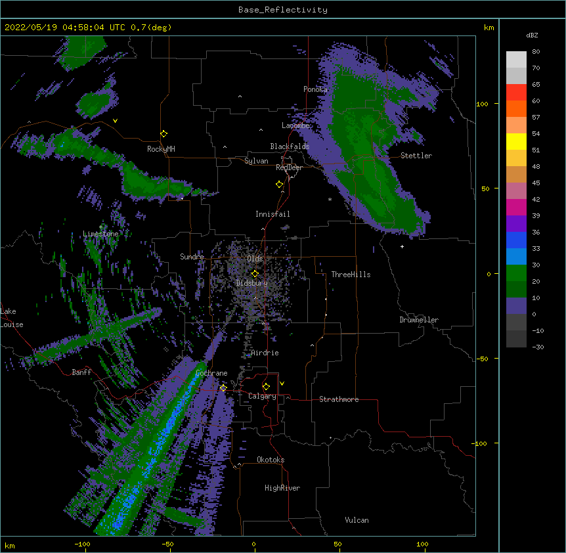The image size is (566, 553).
Task: Click the yellow diamond marker above Calgary
Action: 266,387
